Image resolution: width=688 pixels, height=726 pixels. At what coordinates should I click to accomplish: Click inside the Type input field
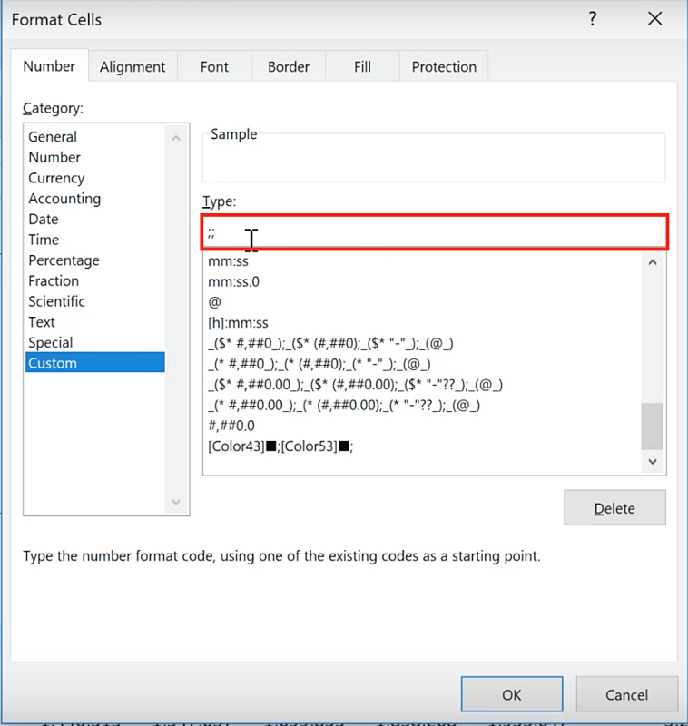click(x=436, y=232)
